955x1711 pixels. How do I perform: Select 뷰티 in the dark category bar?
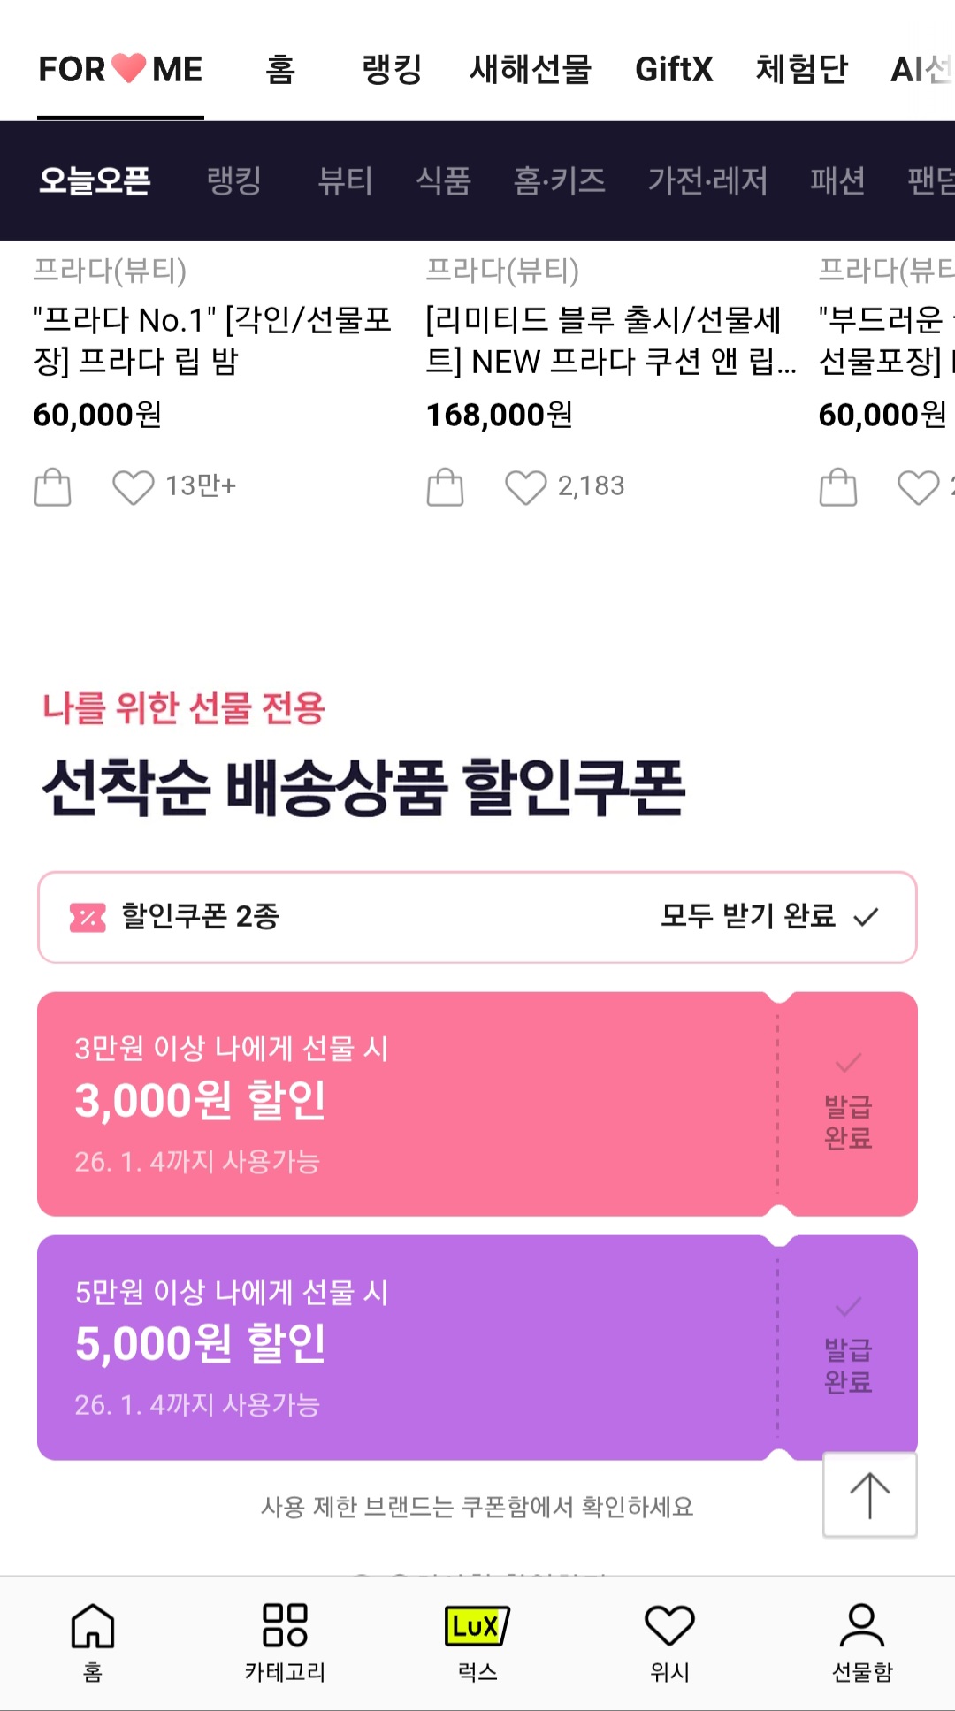[x=345, y=180]
